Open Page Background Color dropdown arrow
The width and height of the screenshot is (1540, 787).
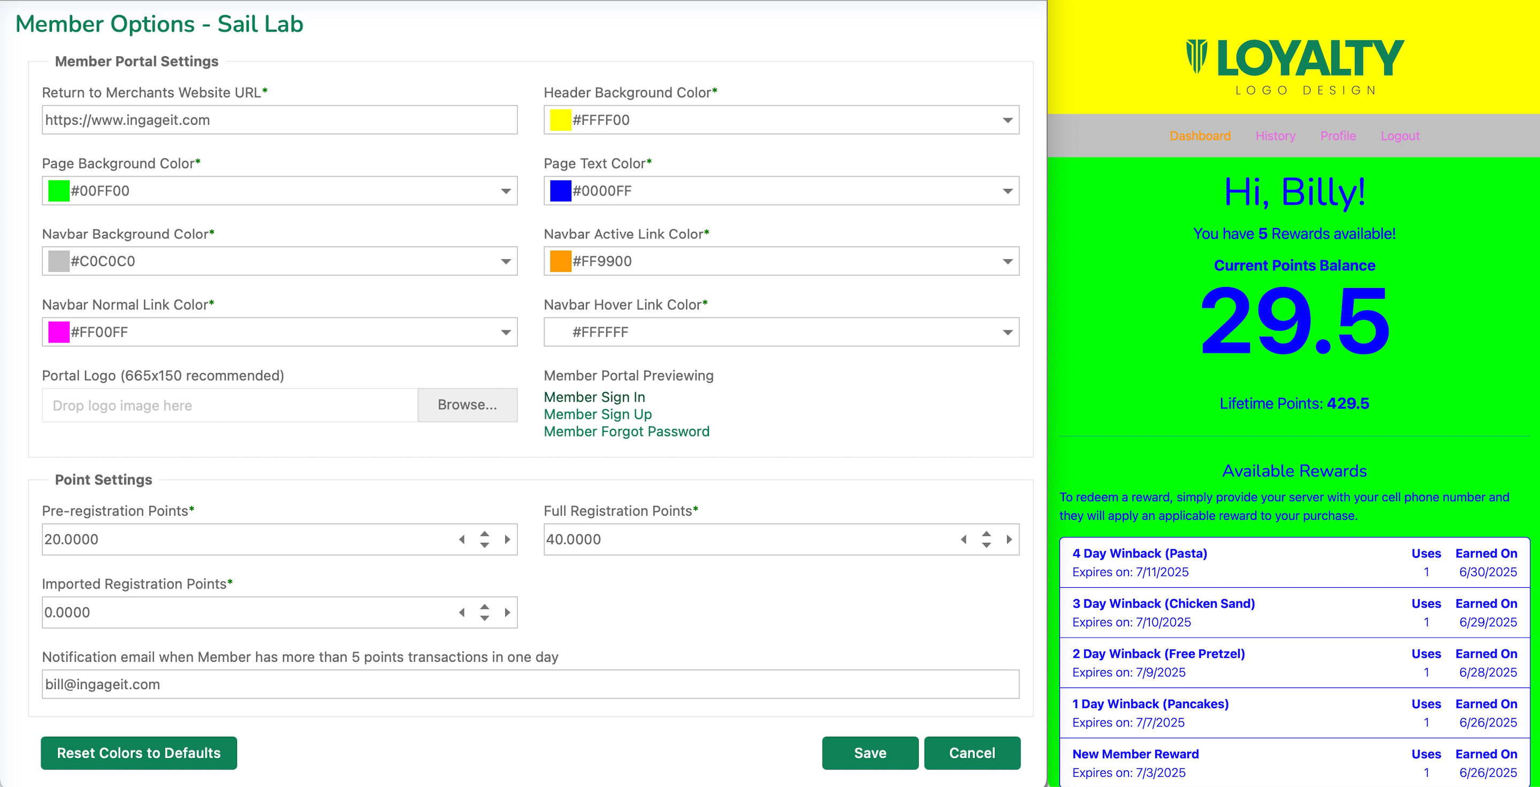tap(506, 191)
